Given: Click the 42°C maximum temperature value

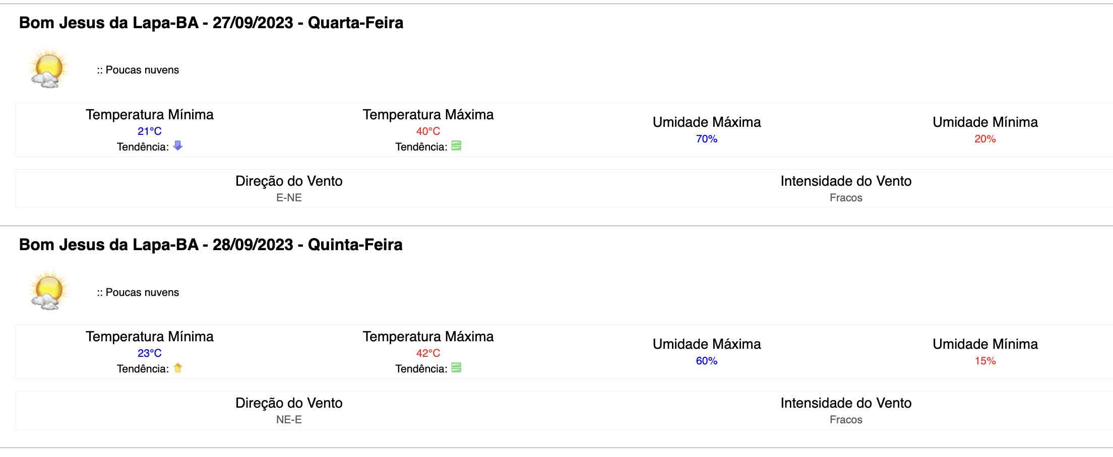Looking at the screenshot, I should [x=428, y=353].
